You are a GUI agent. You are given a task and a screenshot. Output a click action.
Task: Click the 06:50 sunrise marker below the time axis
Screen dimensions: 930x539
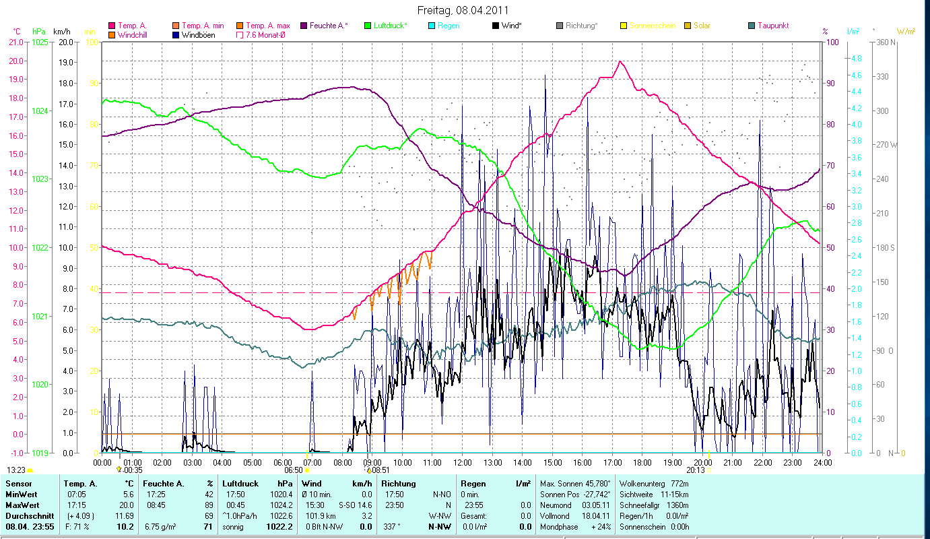[296, 470]
